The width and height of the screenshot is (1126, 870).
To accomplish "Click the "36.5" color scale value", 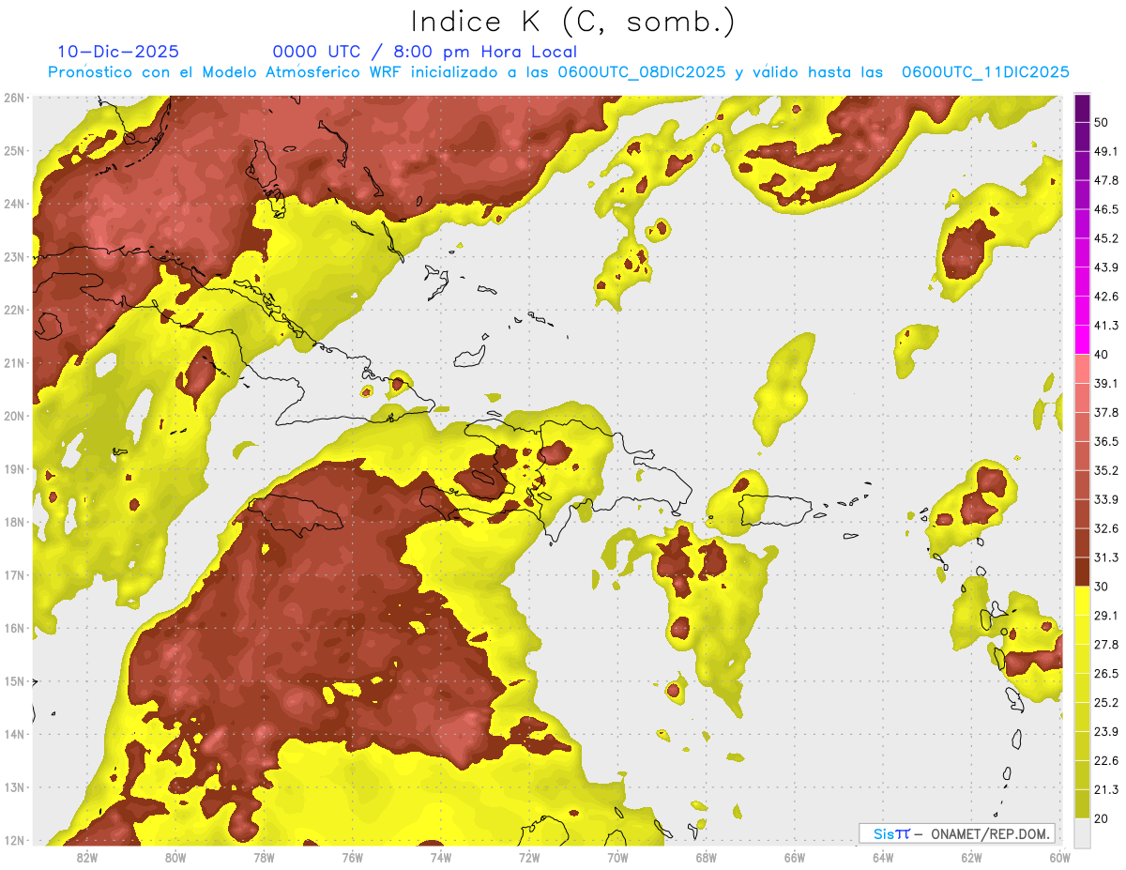I will click(x=1106, y=441).
